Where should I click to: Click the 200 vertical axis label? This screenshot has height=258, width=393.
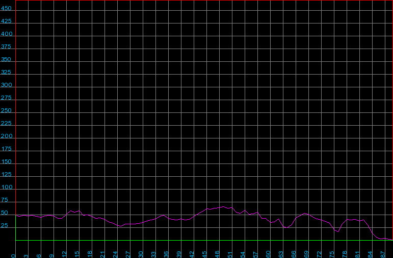[x=7, y=136]
